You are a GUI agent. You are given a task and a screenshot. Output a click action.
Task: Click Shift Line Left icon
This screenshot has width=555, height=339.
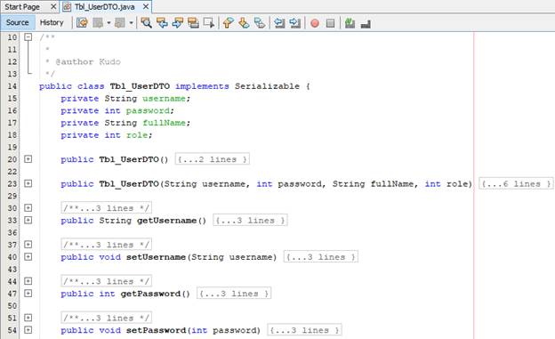pyautogui.click(x=279, y=23)
